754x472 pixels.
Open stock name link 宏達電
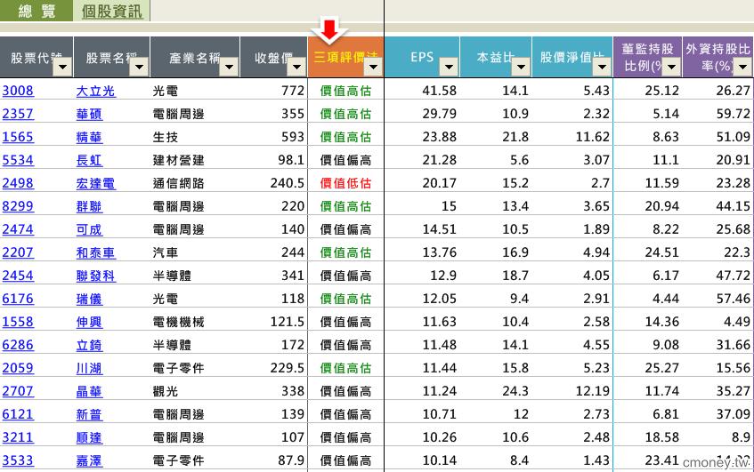[95, 183]
